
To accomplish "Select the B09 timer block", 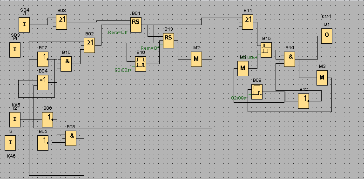I will pos(257,92).
